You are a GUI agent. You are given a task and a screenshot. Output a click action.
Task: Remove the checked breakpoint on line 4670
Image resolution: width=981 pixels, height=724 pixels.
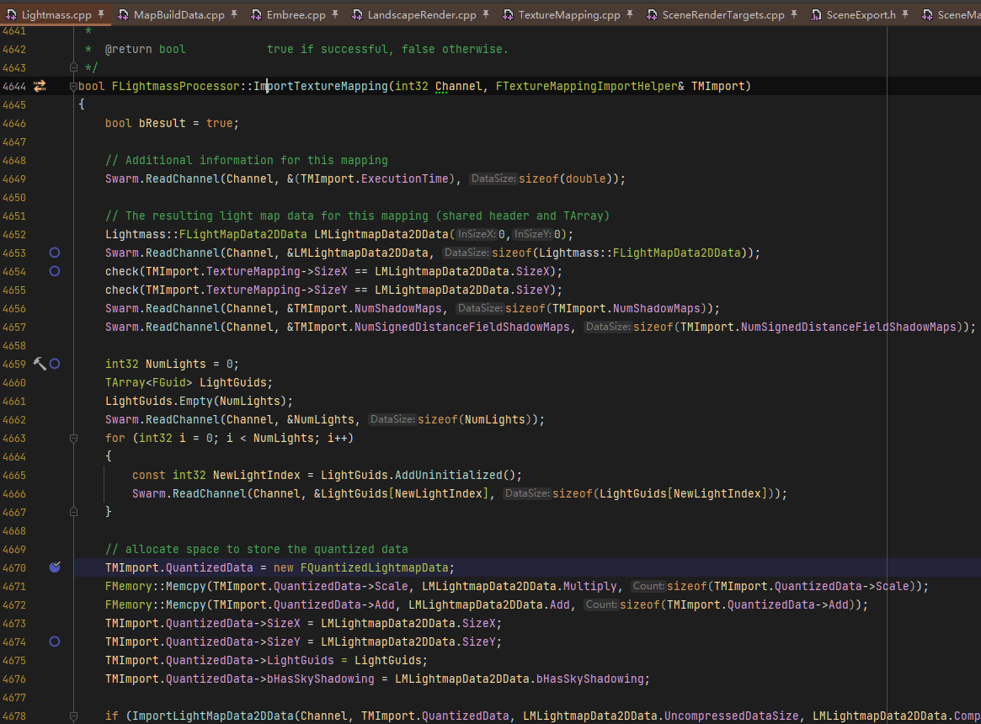55,567
